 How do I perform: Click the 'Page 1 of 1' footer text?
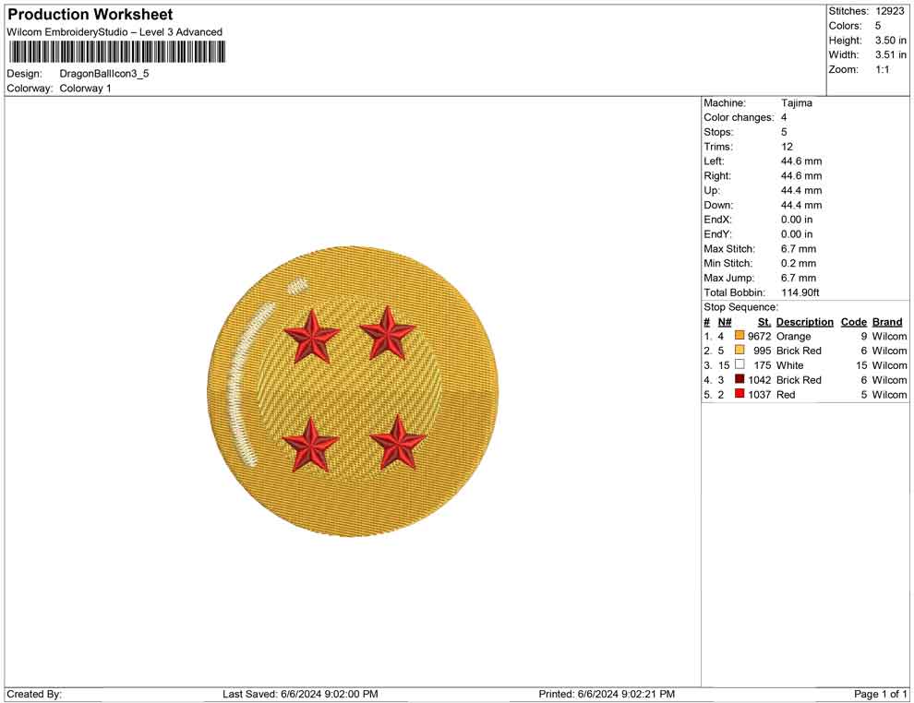(x=880, y=694)
